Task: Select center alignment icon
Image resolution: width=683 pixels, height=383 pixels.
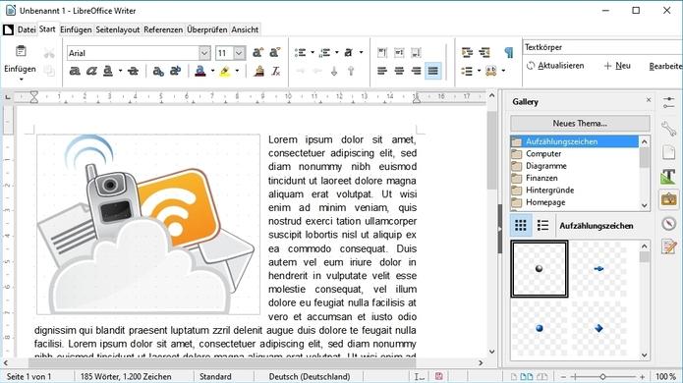Action: coord(399,71)
